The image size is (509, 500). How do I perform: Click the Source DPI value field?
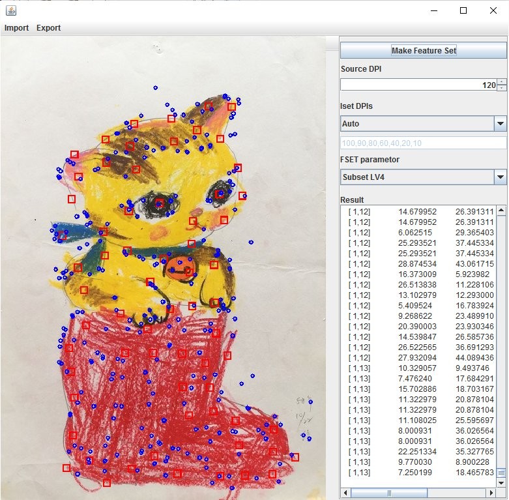coord(419,85)
